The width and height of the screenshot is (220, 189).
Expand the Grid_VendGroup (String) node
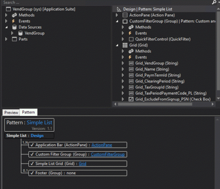[123, 63]
